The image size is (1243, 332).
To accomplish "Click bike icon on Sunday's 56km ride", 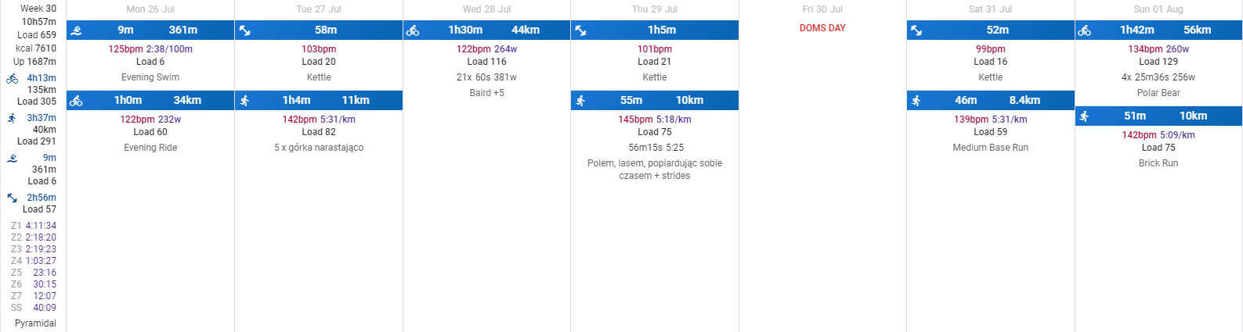I will (1085, 30).
